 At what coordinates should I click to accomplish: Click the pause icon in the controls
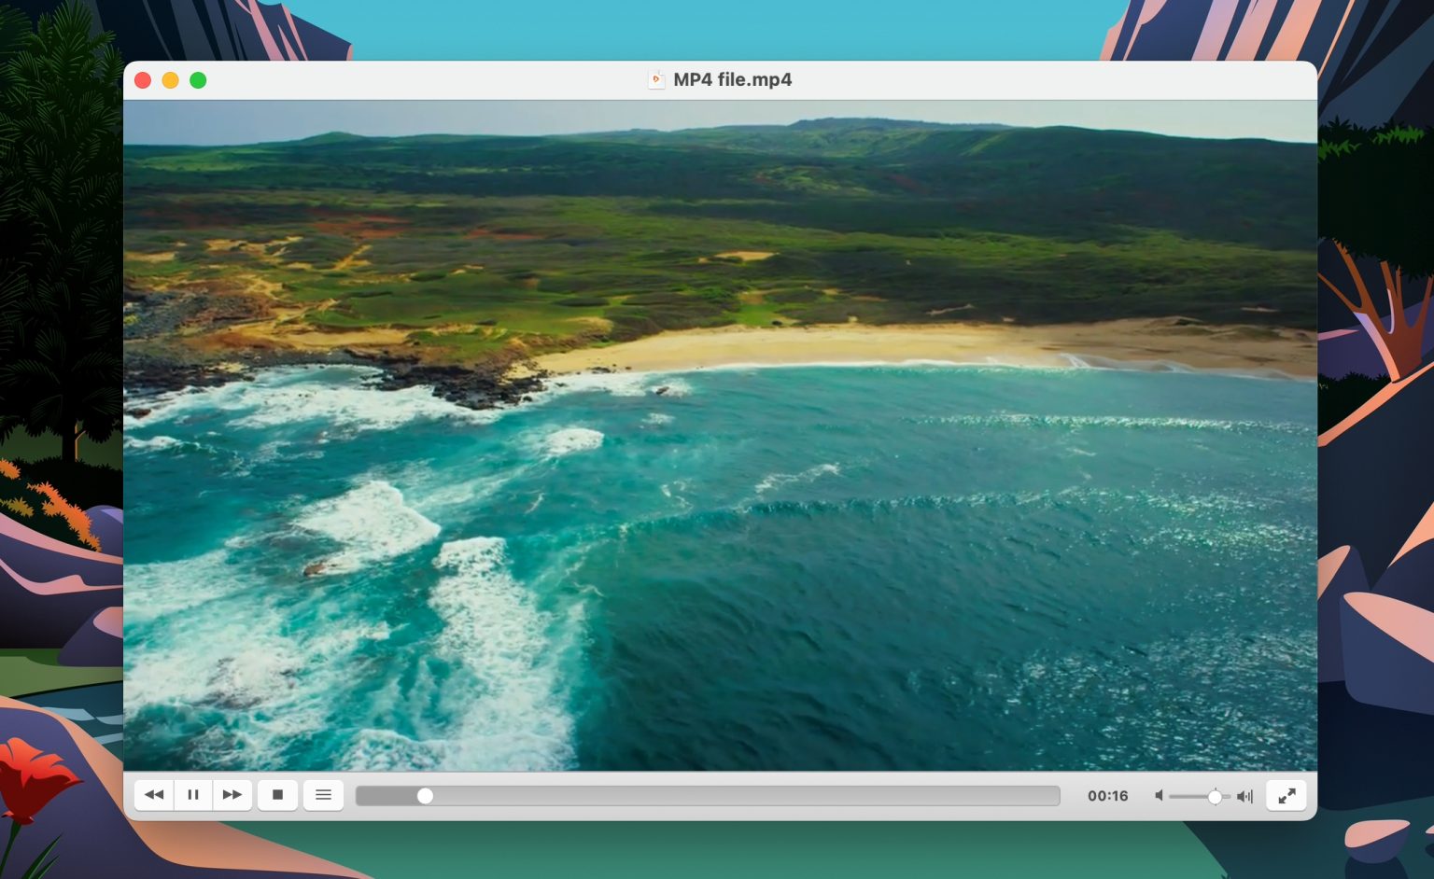(193, 795)
